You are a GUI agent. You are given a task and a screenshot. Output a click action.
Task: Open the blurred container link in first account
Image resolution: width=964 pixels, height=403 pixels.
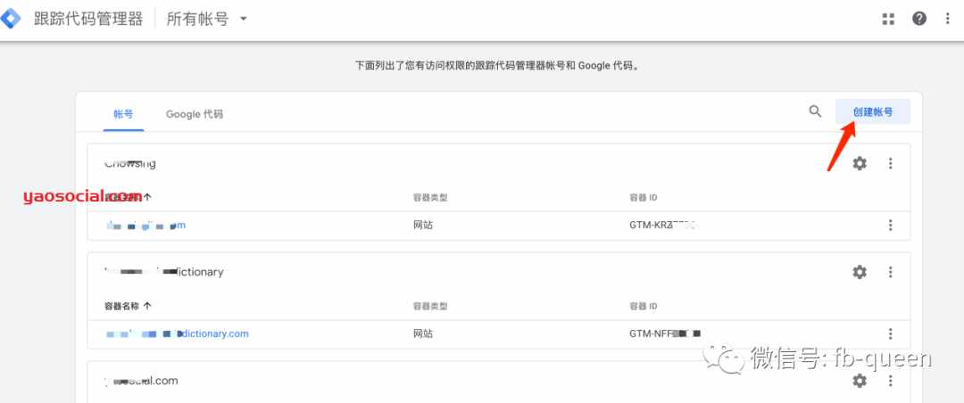pyautogui.click(x=145, y=226)
